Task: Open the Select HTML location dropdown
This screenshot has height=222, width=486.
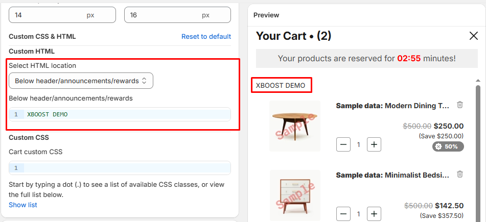Action: pyautogui.click(x=81, y=81)
